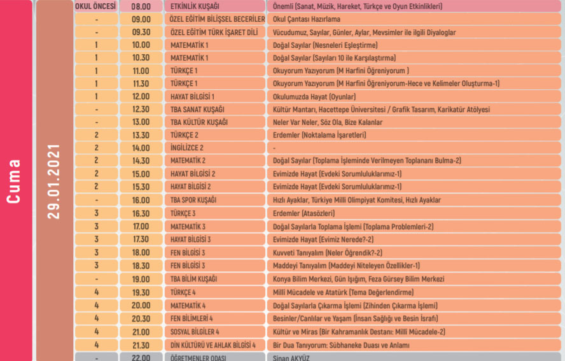Click the '16.00' time cell
Viewport: 565px width, 361px height.
(141, 200)
